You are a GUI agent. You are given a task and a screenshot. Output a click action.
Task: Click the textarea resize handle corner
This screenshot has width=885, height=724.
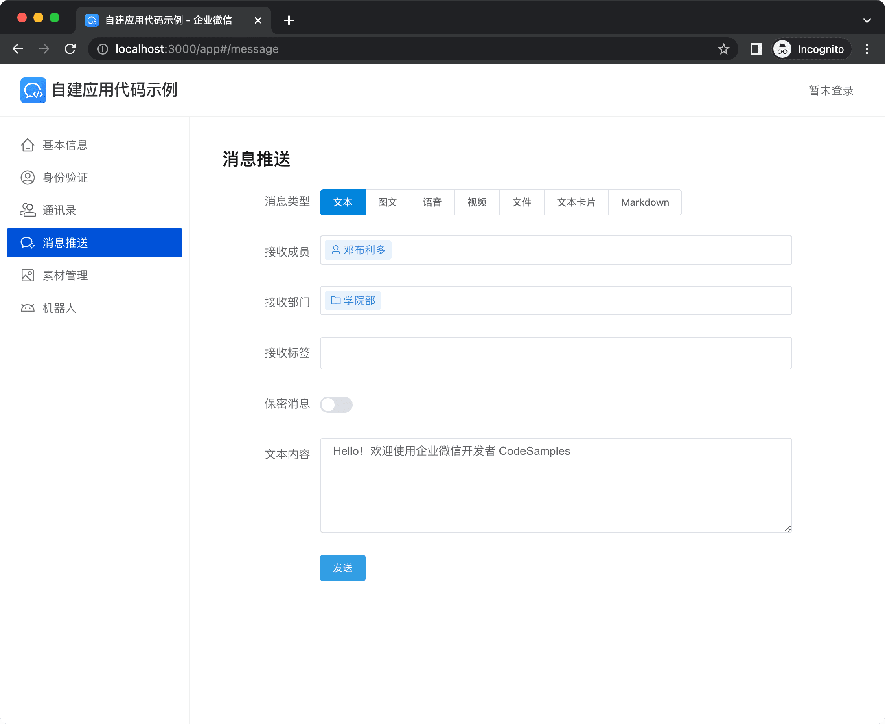pos(787,529)
